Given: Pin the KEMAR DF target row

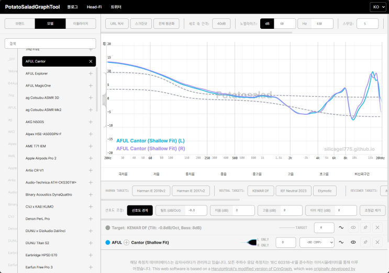Looking at the screenshot, I should click(x=365, y=227).
